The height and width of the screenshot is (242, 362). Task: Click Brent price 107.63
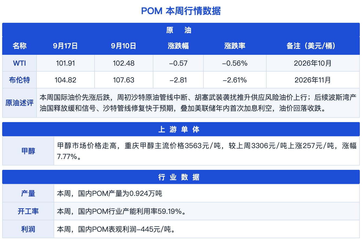coord(124,80)
